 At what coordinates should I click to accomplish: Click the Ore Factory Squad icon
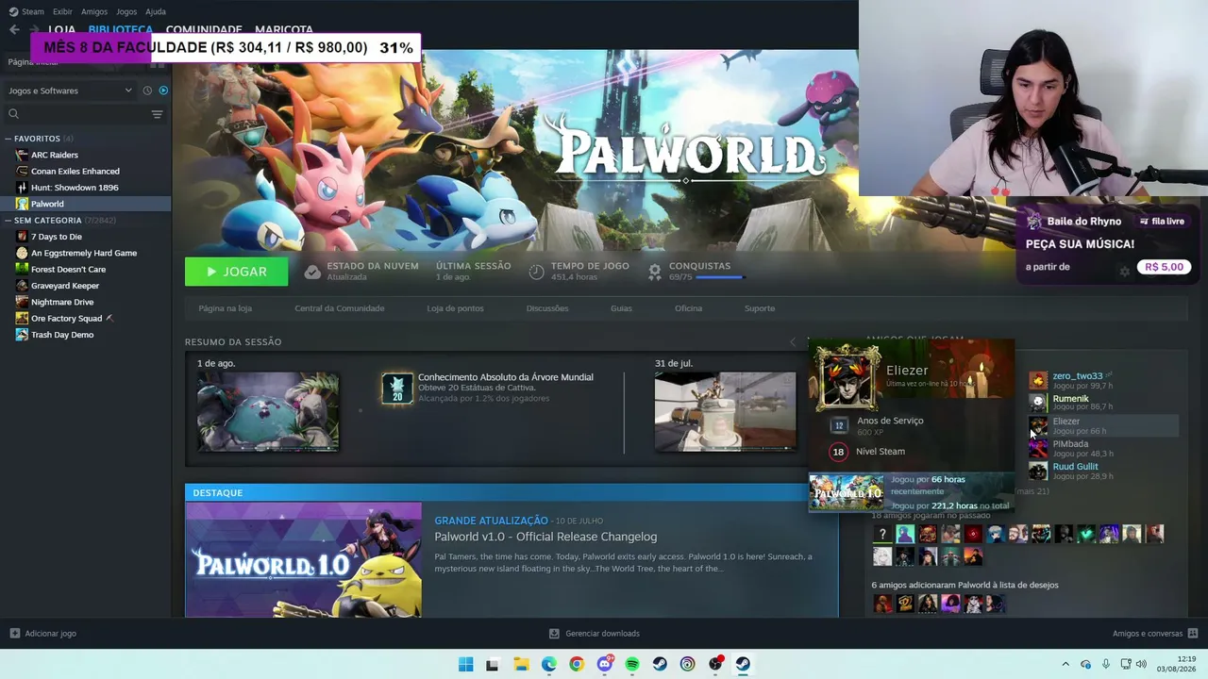(23, 319)
